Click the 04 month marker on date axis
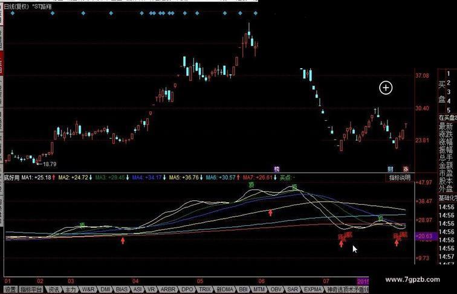Screen dimensions: 457x294 [x=135, y=281]
